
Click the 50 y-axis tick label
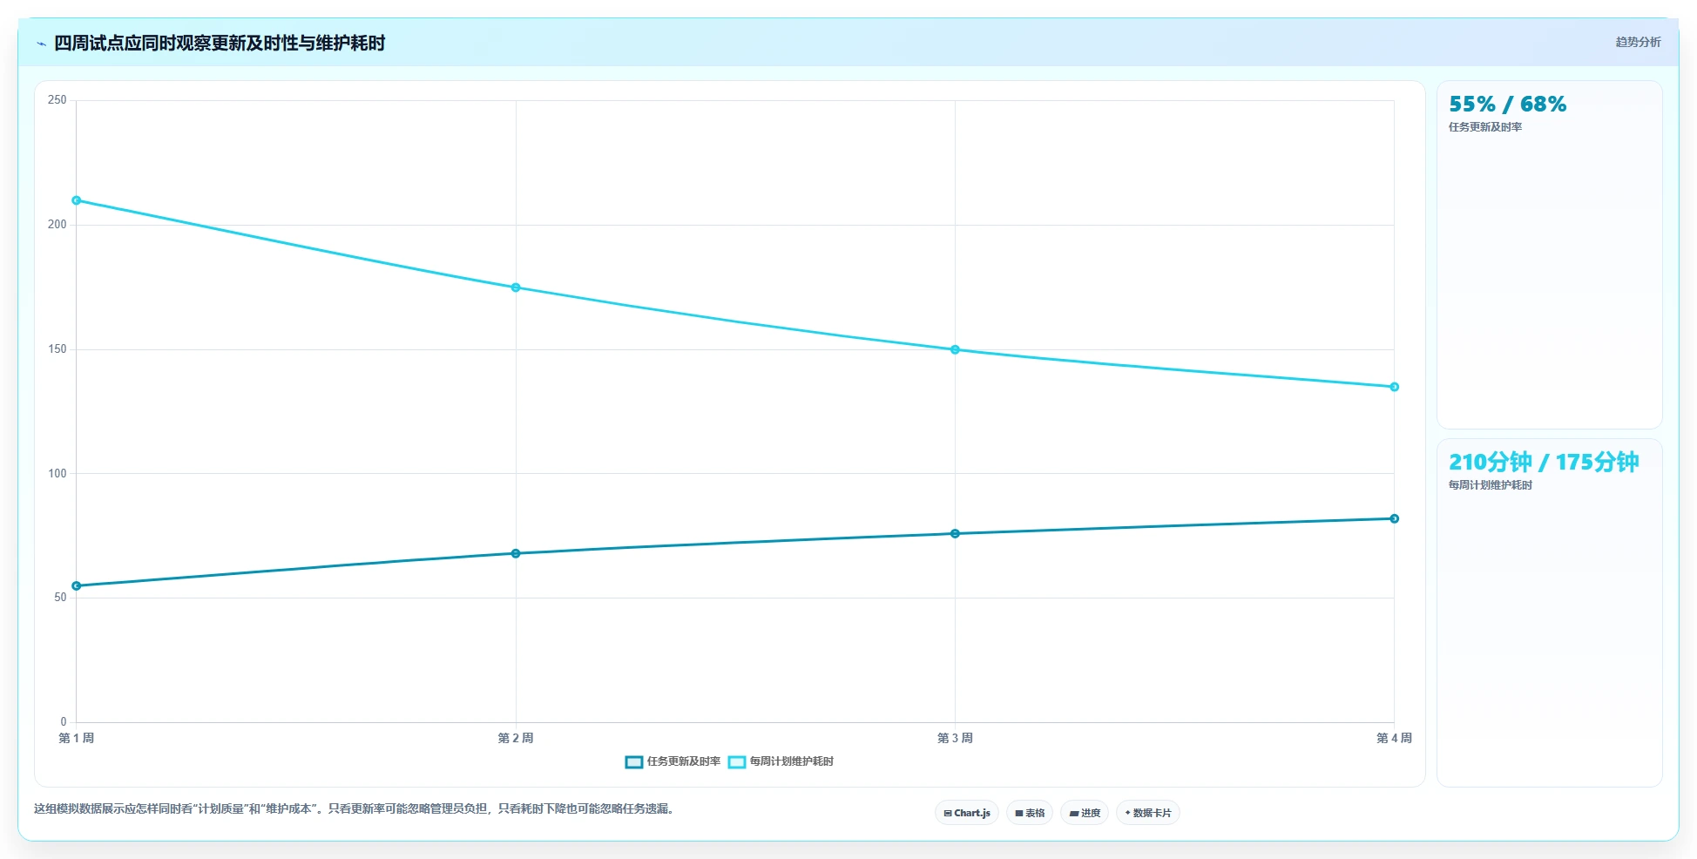[60, 598]
